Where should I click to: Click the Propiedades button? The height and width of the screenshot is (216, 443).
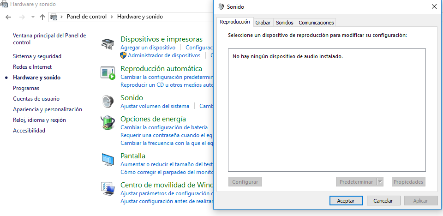click(x=408, y=182)
